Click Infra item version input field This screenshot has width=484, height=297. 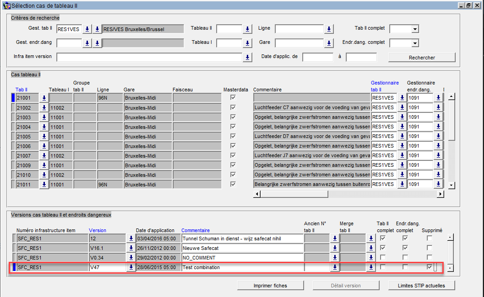tap(149, 57)
